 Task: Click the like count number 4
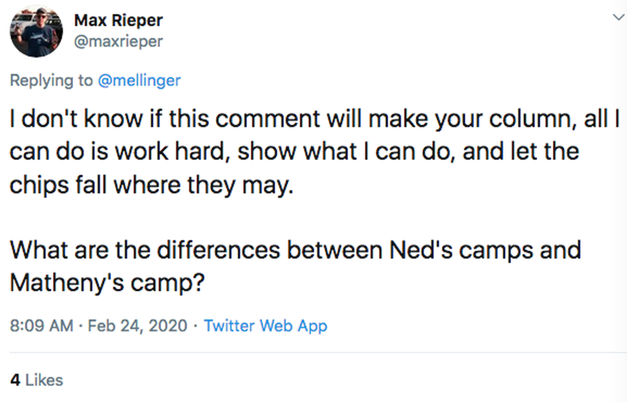pyautogui.click(x=15, y=380)
